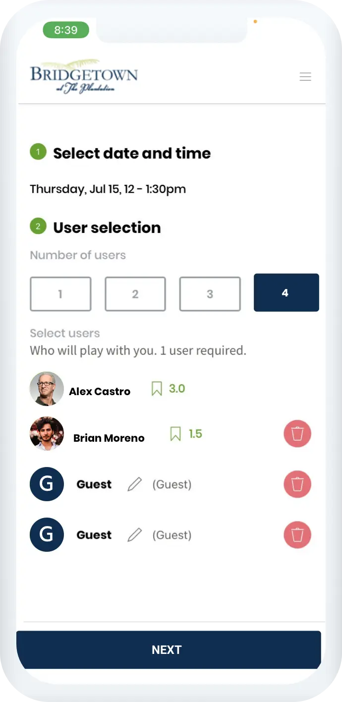Remove the second Guest via trash icon
The width and height of the screenshot is (342, 702).
coord(297,535)
